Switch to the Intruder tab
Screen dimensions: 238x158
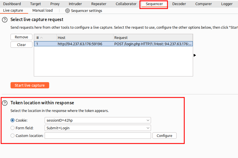[x=75, y=4]
